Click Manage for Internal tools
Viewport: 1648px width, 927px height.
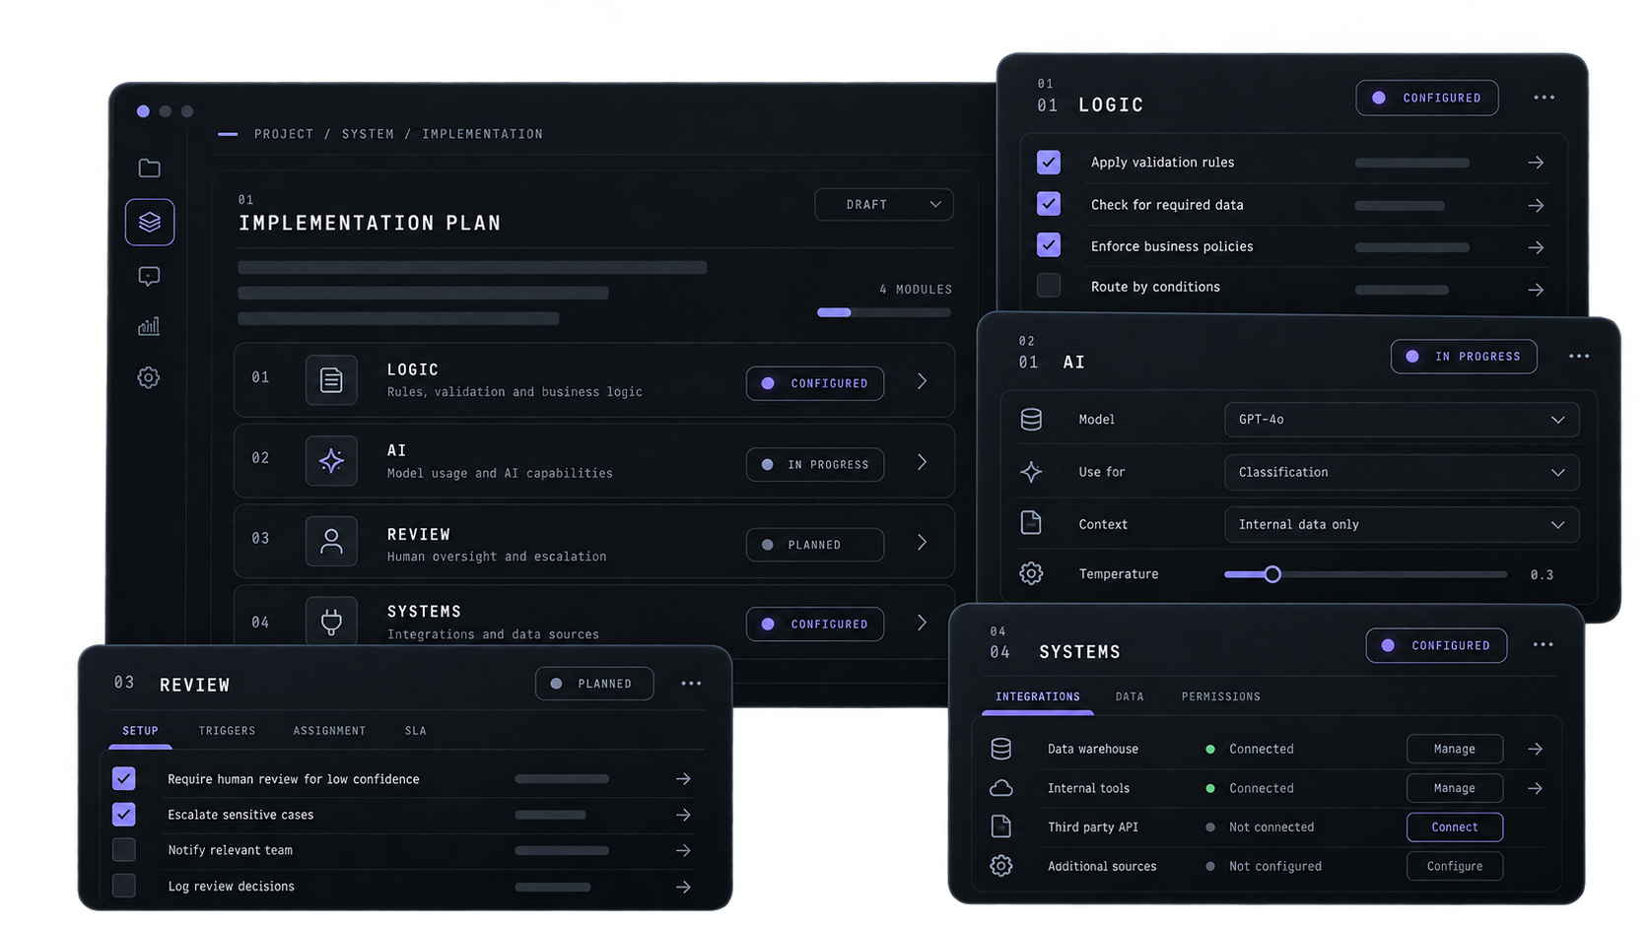coord(1455,788)
